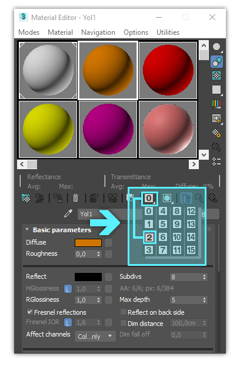
Task: Select the magenta material sample slot
Action: (x=108, y=129)
